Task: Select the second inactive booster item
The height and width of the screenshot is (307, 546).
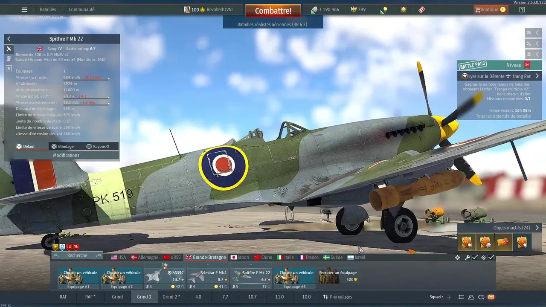Action: click(485, 242)
